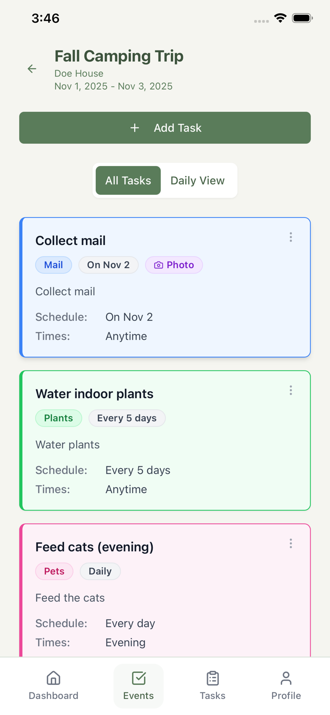Click the Plants category tag
The width and height of the screenshot is (330, 715).
[x=58, y=418]
